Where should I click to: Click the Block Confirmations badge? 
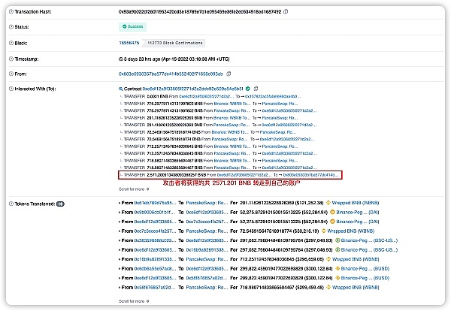[x=175, y=43]
